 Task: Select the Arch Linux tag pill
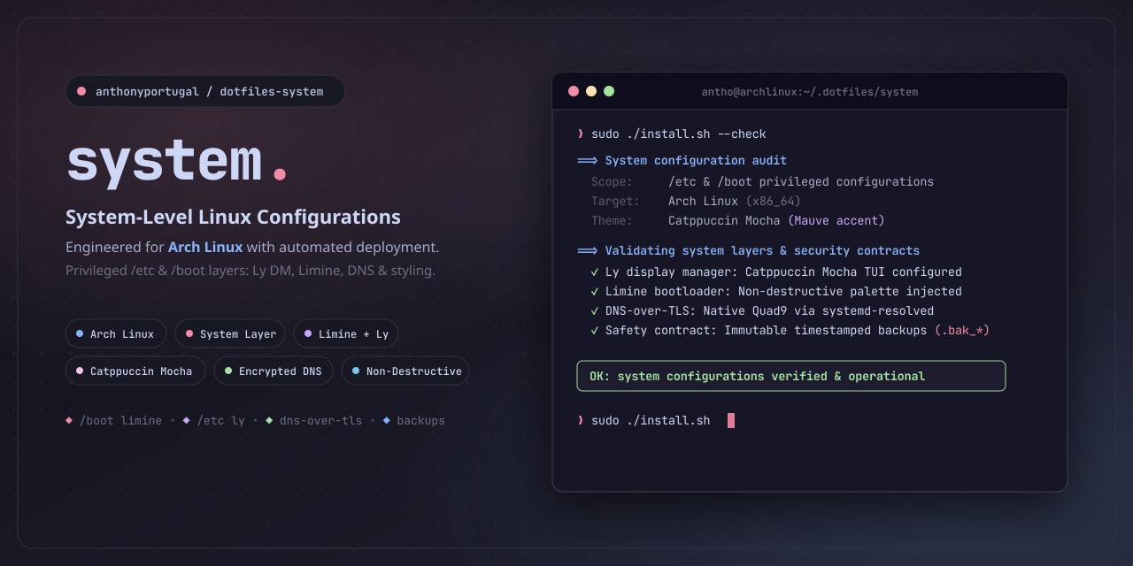point(116,333)
